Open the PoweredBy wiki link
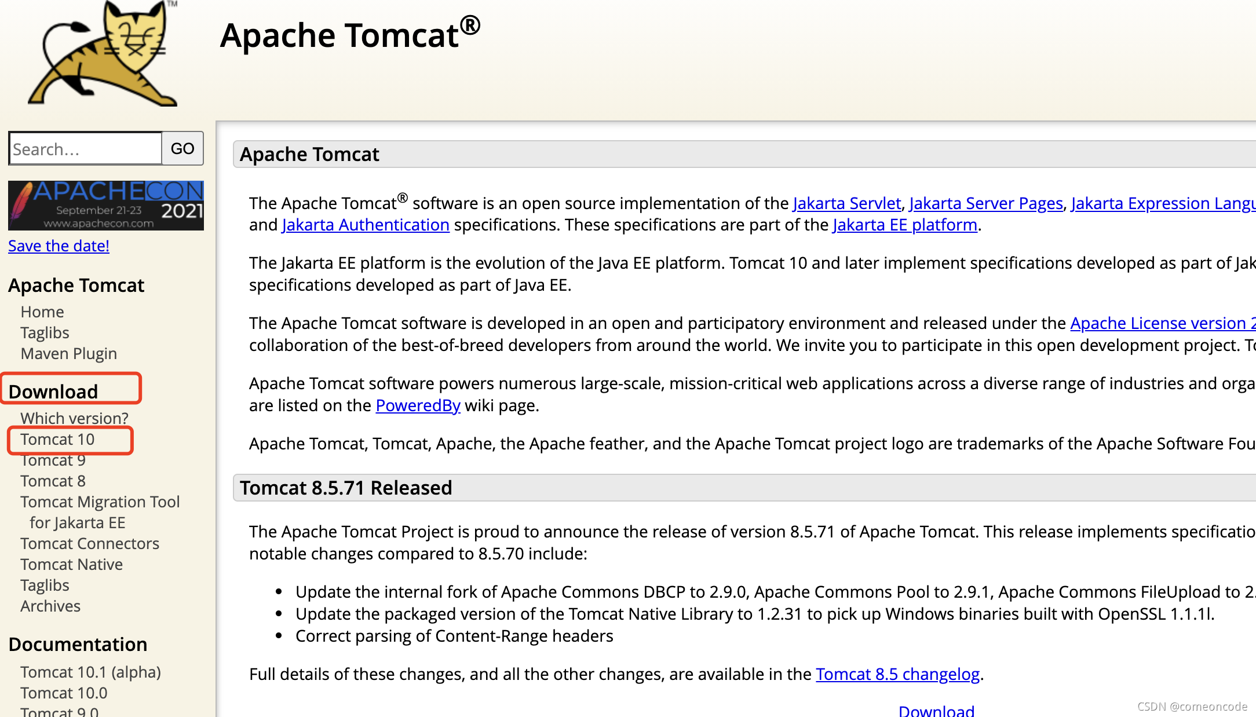The width and height of the screenshot is (1256, 717). (x=418, y=405)
